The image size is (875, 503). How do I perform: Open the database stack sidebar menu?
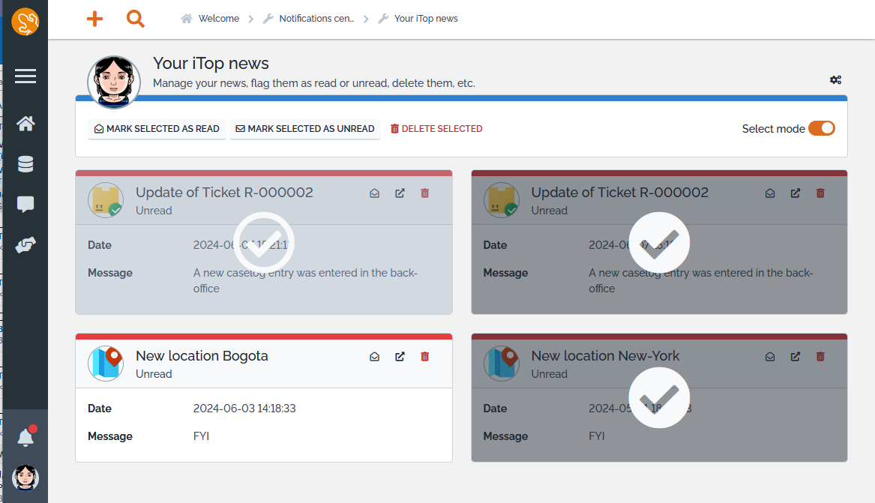pyautogui.click(x=25, y=164)
